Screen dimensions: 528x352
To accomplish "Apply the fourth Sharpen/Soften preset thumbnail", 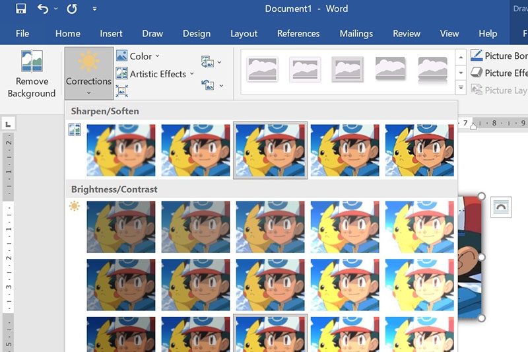I will [x=345, y=150].
